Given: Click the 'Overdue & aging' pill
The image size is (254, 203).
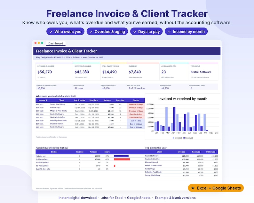Looking at the screenshot, I should pyautogui.click(x=107, y=32).
